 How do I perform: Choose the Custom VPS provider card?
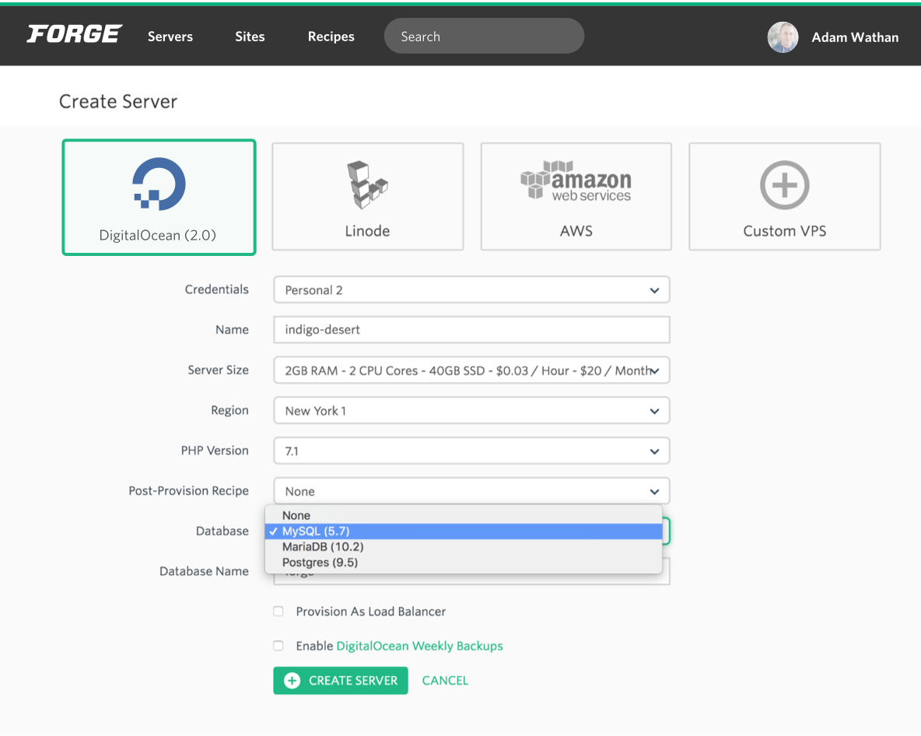[784, 197]
